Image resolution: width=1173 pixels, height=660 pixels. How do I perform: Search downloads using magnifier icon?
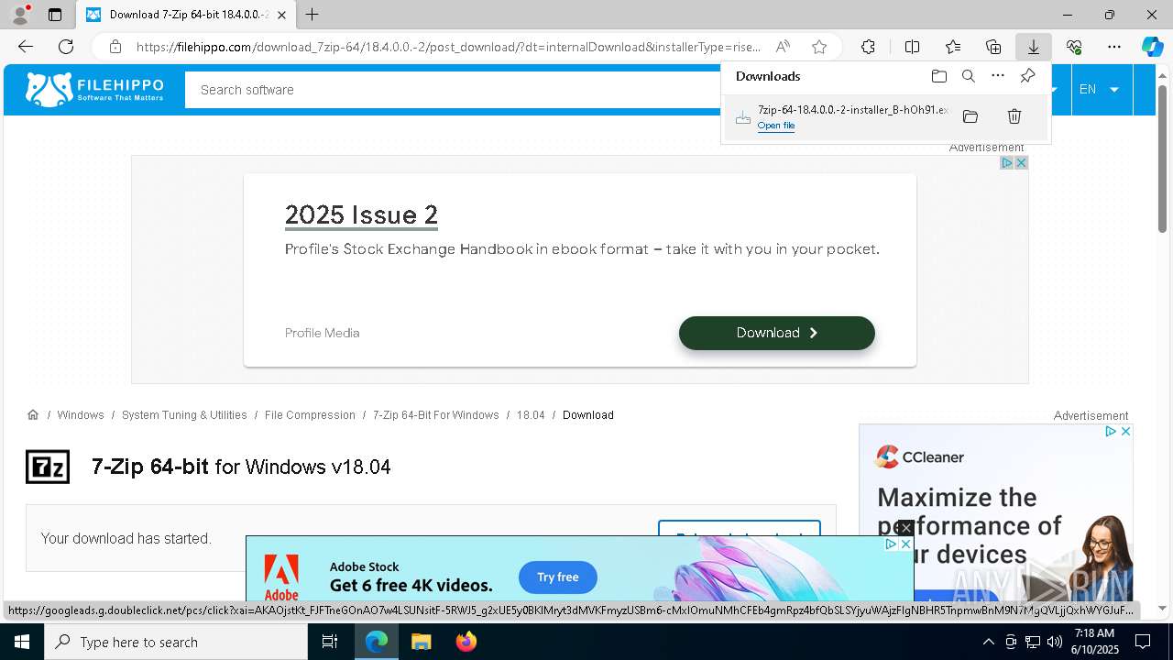tap(968, 76)
